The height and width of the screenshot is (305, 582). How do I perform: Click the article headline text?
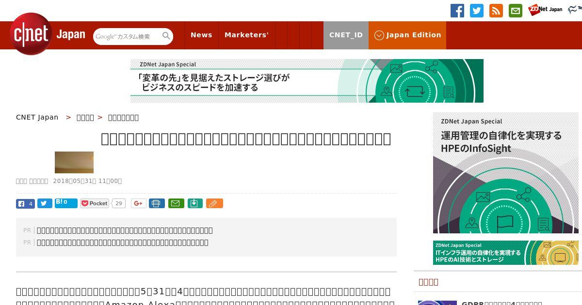[246, 139]
